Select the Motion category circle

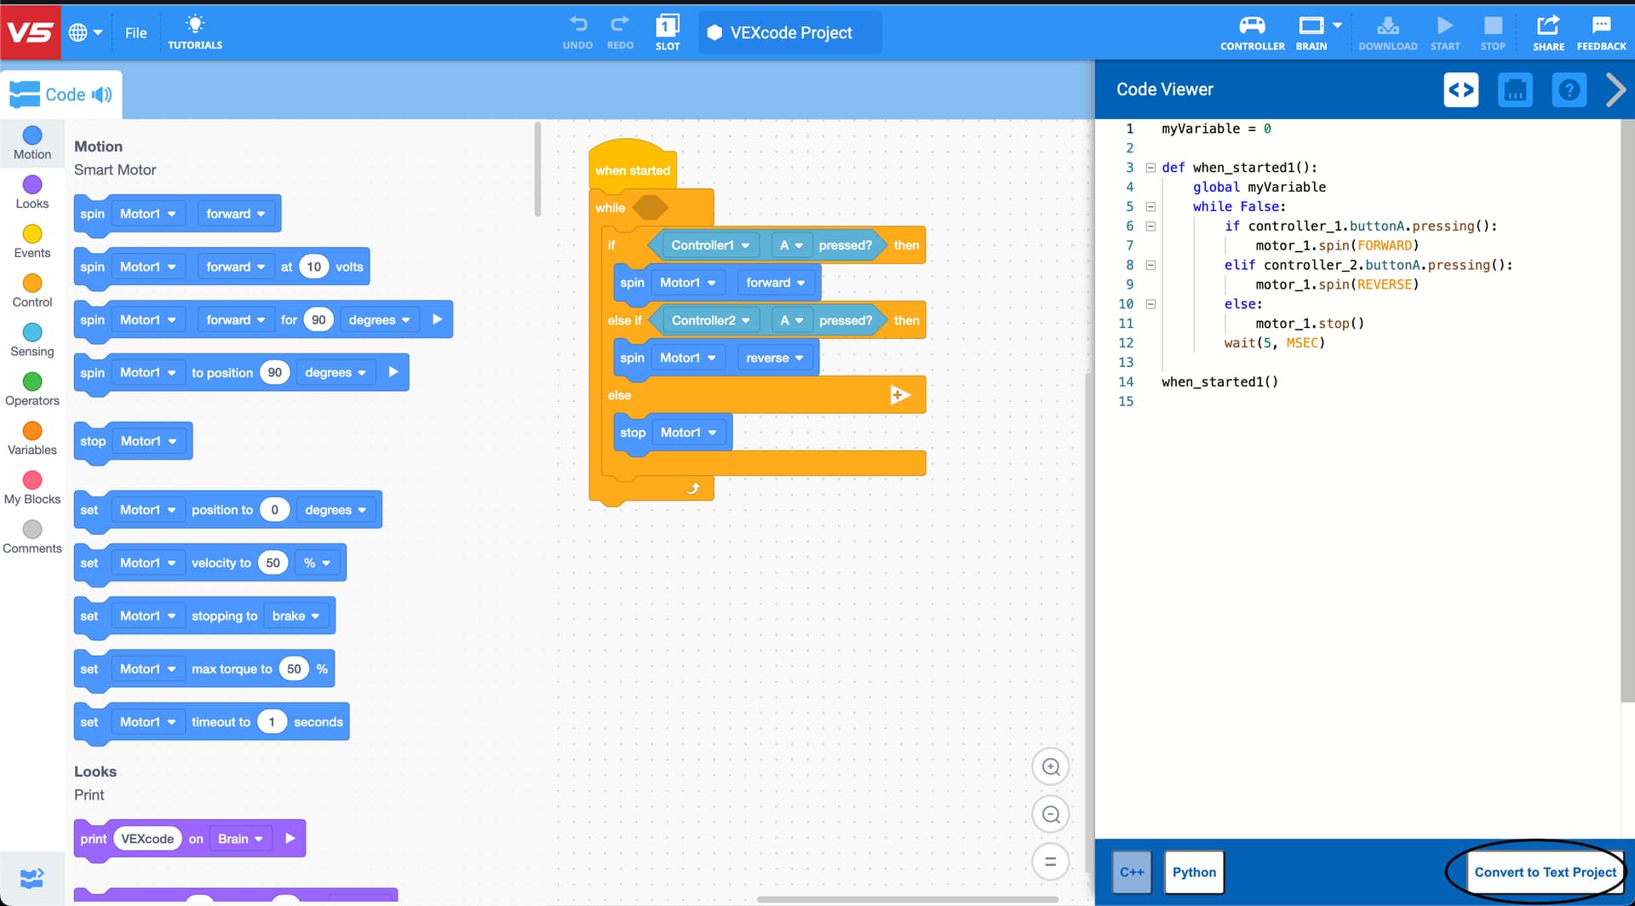pyautogui.click(x=32, y=135)
